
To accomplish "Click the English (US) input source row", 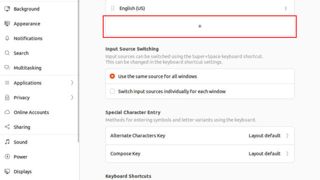I will (x=200, y=8).
